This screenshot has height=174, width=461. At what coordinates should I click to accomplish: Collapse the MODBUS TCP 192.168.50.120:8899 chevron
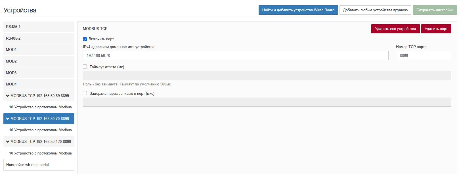click(x=8, y=142)
